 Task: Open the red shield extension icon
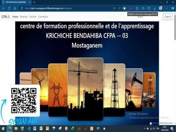[x=131, y=8]
